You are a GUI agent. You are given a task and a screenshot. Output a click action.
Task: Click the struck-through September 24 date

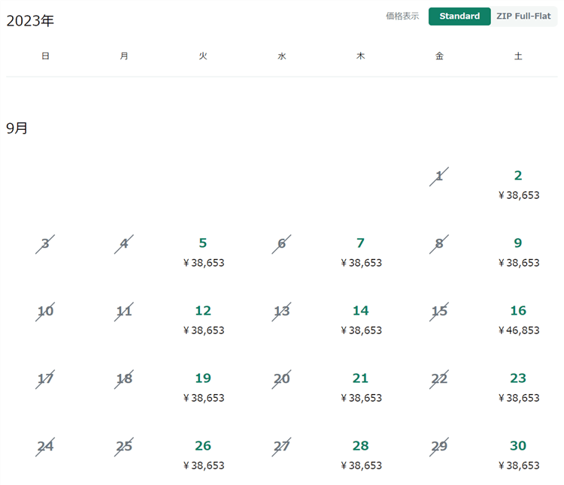click(46, 446)
